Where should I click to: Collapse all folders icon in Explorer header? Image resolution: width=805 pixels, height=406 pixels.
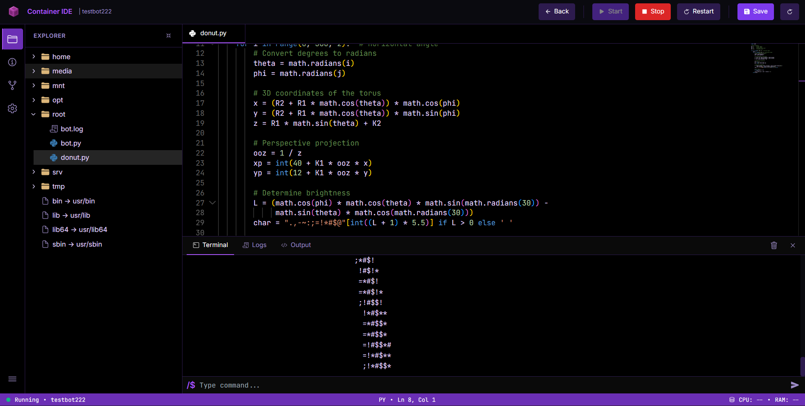pos(169,36)
